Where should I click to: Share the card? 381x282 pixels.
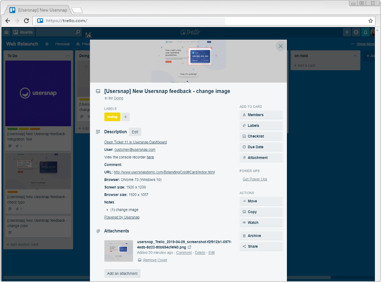261,246
